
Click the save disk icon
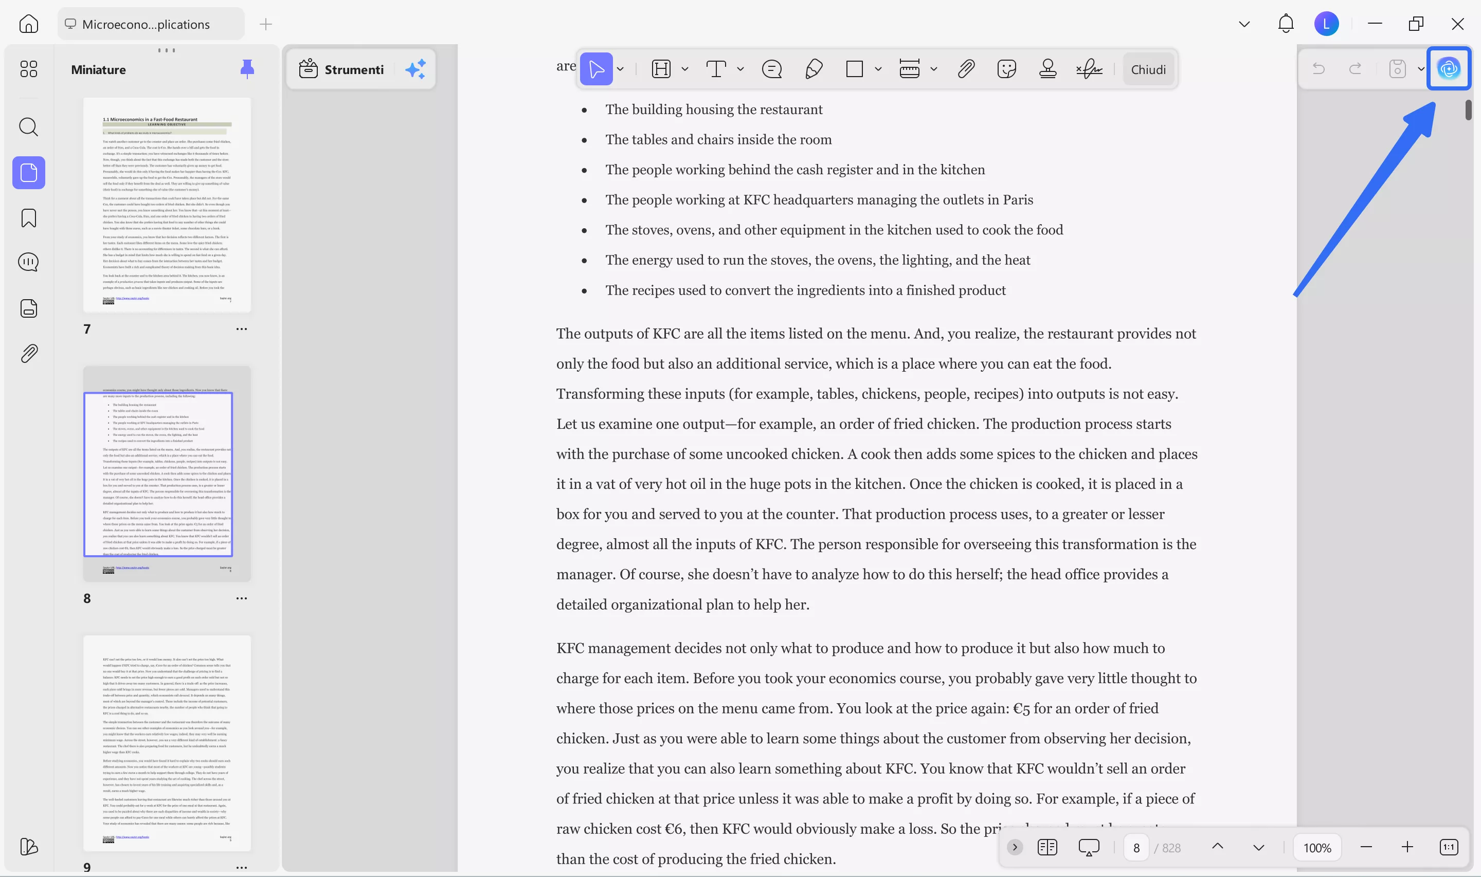1397,69
